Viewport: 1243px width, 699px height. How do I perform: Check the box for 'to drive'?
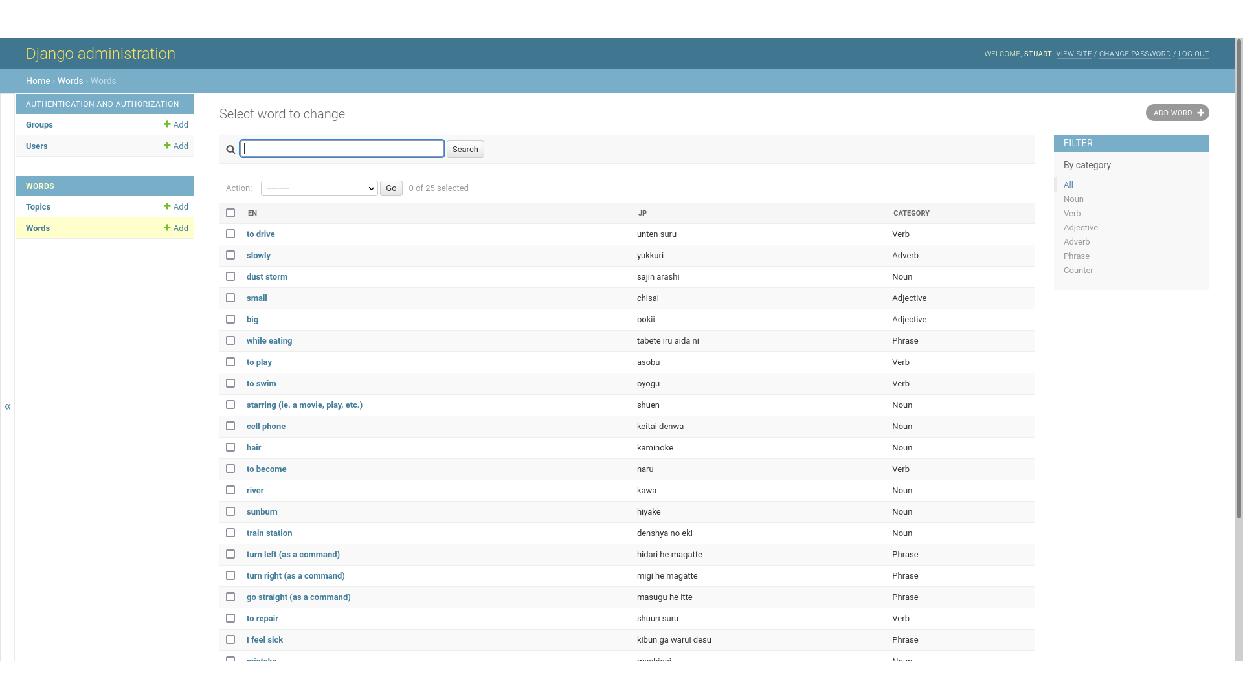tap(230, 234)
